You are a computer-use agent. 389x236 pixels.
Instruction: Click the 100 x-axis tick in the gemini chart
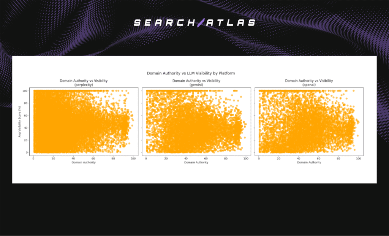246,158
